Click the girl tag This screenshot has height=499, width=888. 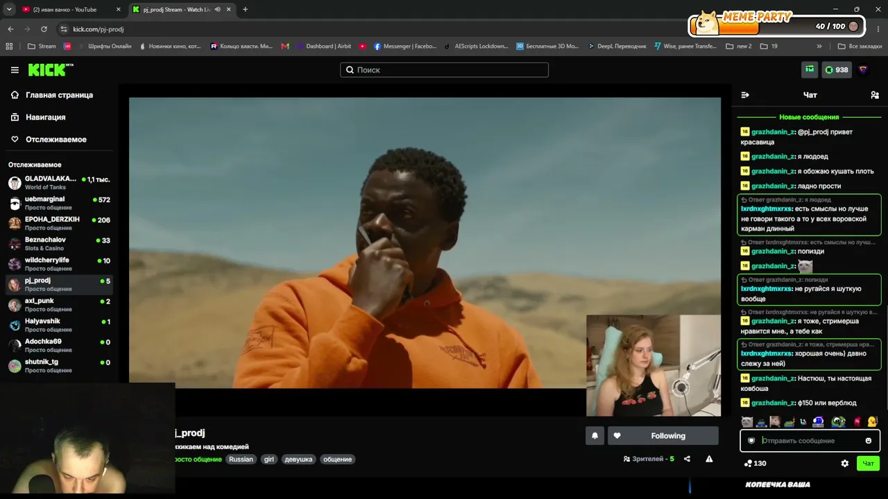268,459
